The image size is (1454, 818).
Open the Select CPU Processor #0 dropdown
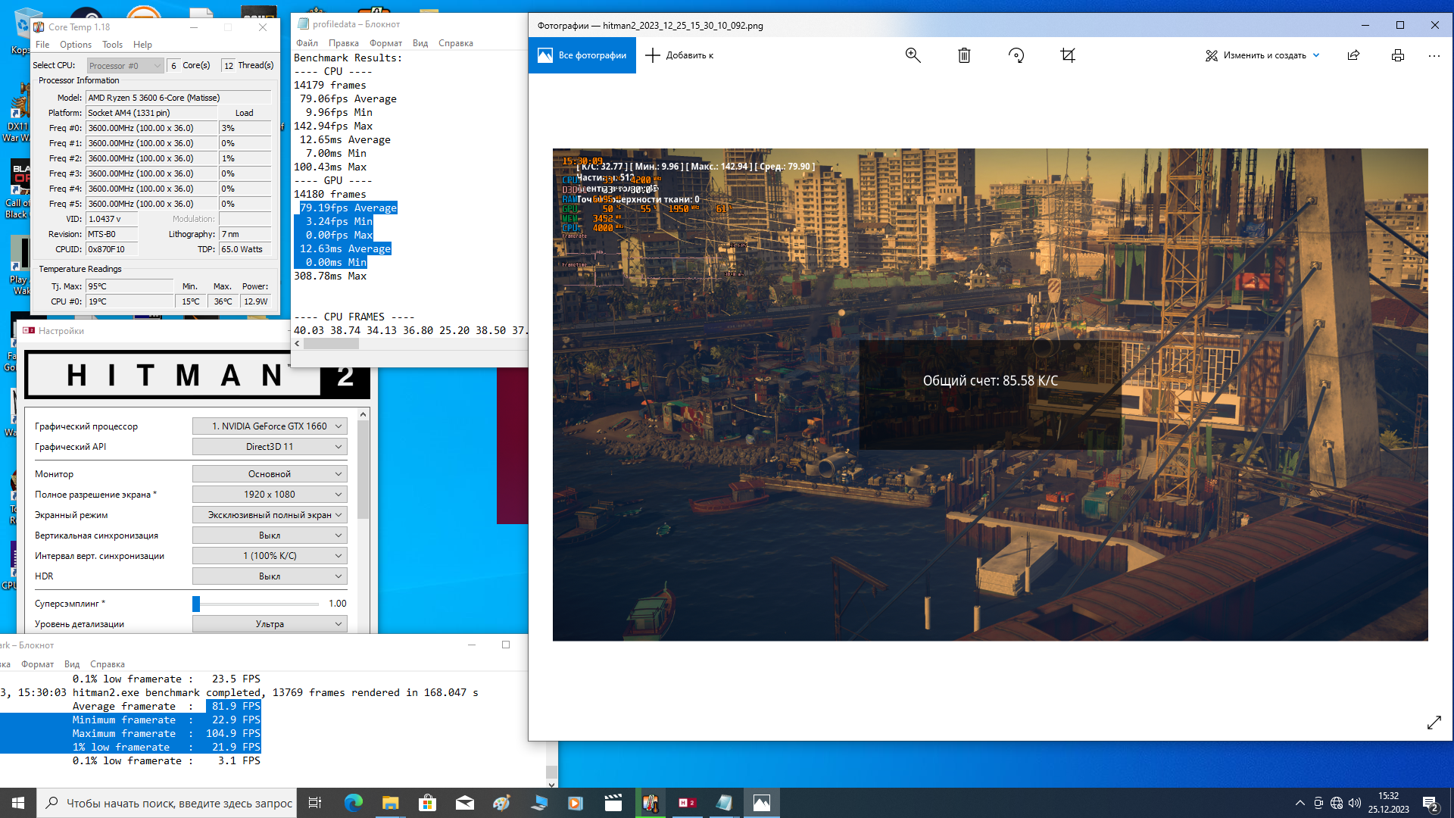point(125,66)
